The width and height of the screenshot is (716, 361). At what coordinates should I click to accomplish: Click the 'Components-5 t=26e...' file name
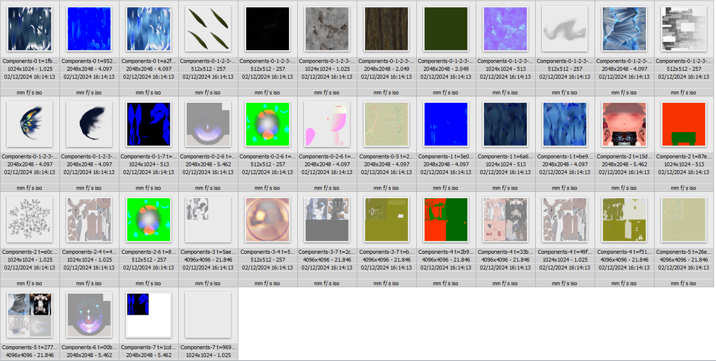coord(684,252)
